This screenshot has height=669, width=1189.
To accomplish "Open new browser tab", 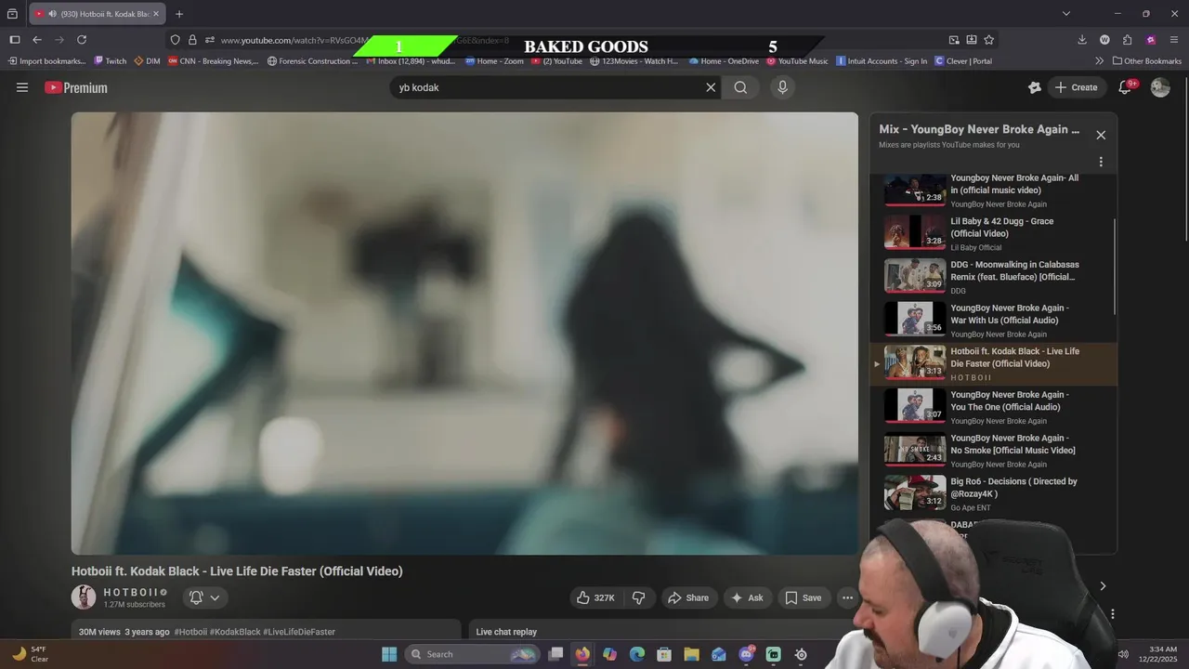I will [179, 14].
